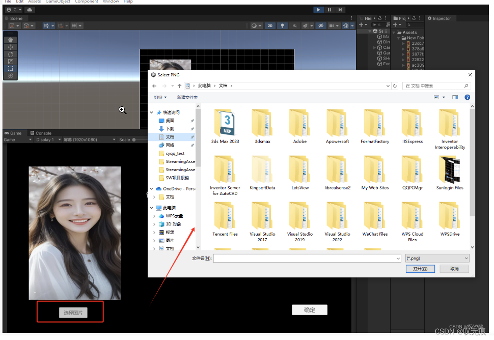Screen dimensions: 494x340
Task: Select the Rect tool in the left toolbar
Action: 10,69
